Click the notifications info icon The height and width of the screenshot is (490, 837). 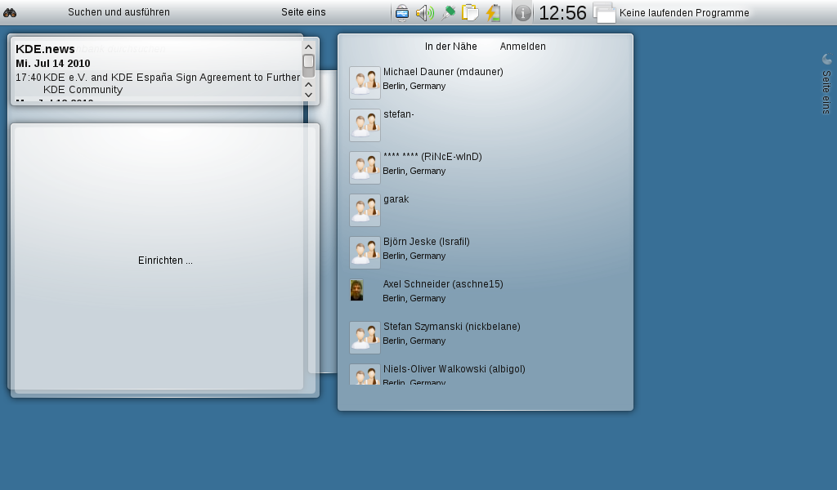click(523, 12)
